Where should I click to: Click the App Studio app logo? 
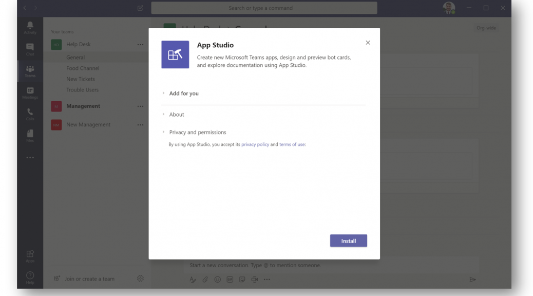tap(175, 54)
